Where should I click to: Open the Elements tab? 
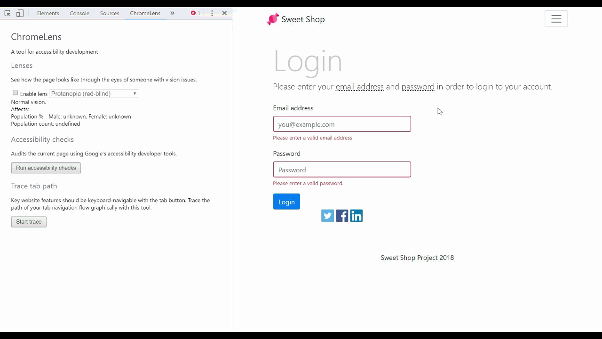(48, 13)
